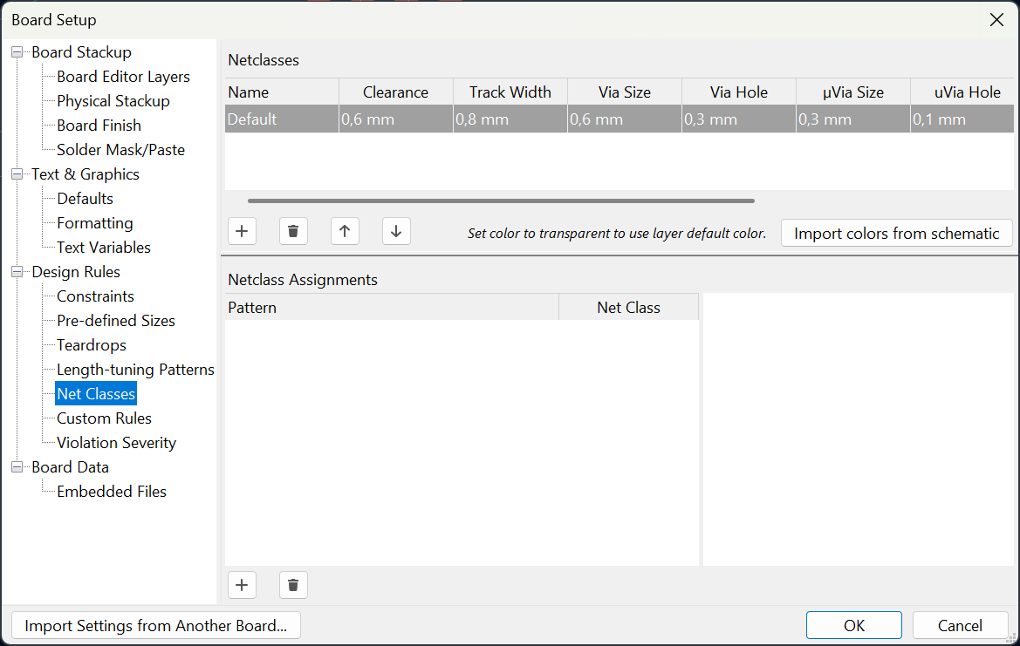Open the Embedded Files page
Viewport: 1020px width, 646px height.
pyautogui.click(x=111, y=492)
